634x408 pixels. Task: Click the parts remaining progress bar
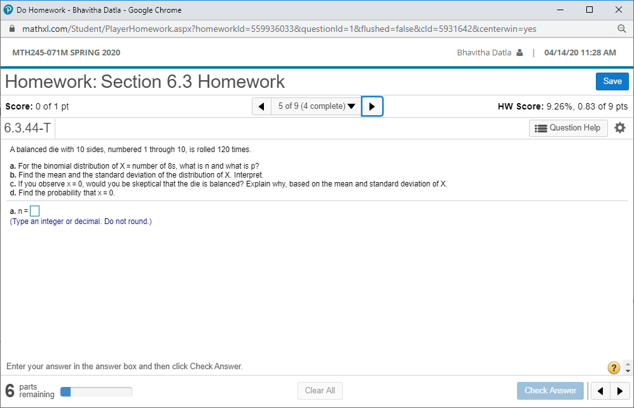(96, 391)
